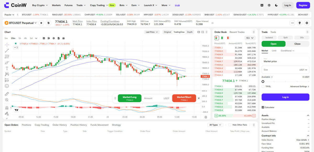Open the Calculator icon
314x152 pixels.
263,107
